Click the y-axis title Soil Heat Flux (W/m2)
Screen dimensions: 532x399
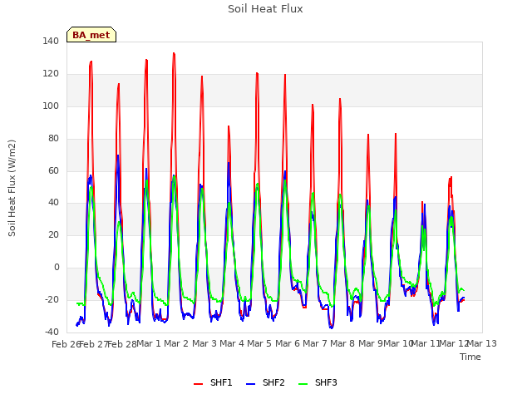click(x=12, y=188)
